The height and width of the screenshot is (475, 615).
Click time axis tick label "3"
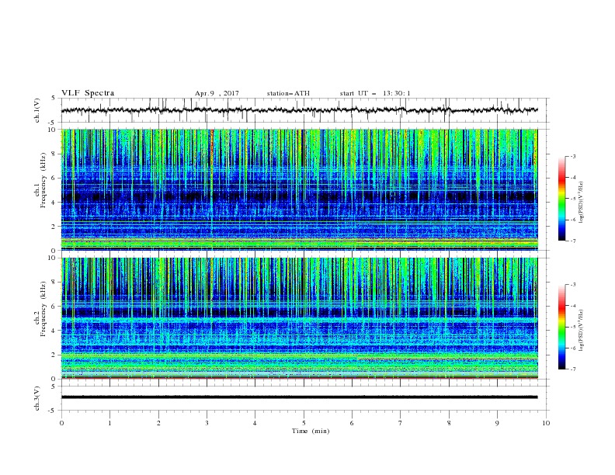207,423
